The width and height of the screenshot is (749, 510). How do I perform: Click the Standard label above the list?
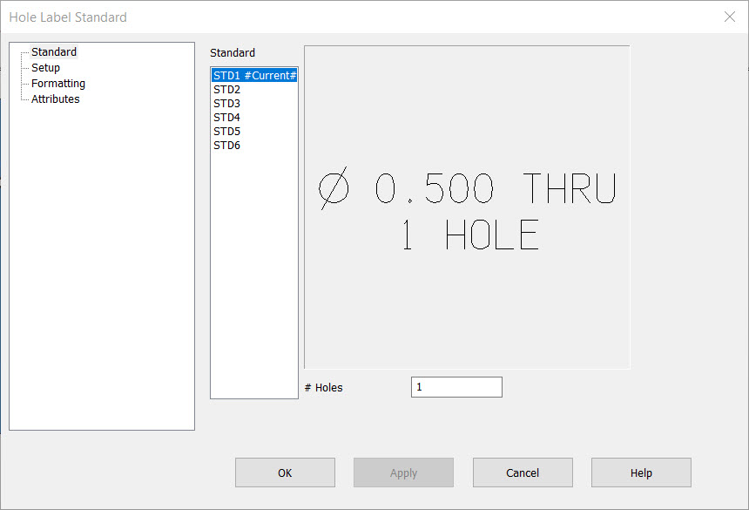[233, 52]
